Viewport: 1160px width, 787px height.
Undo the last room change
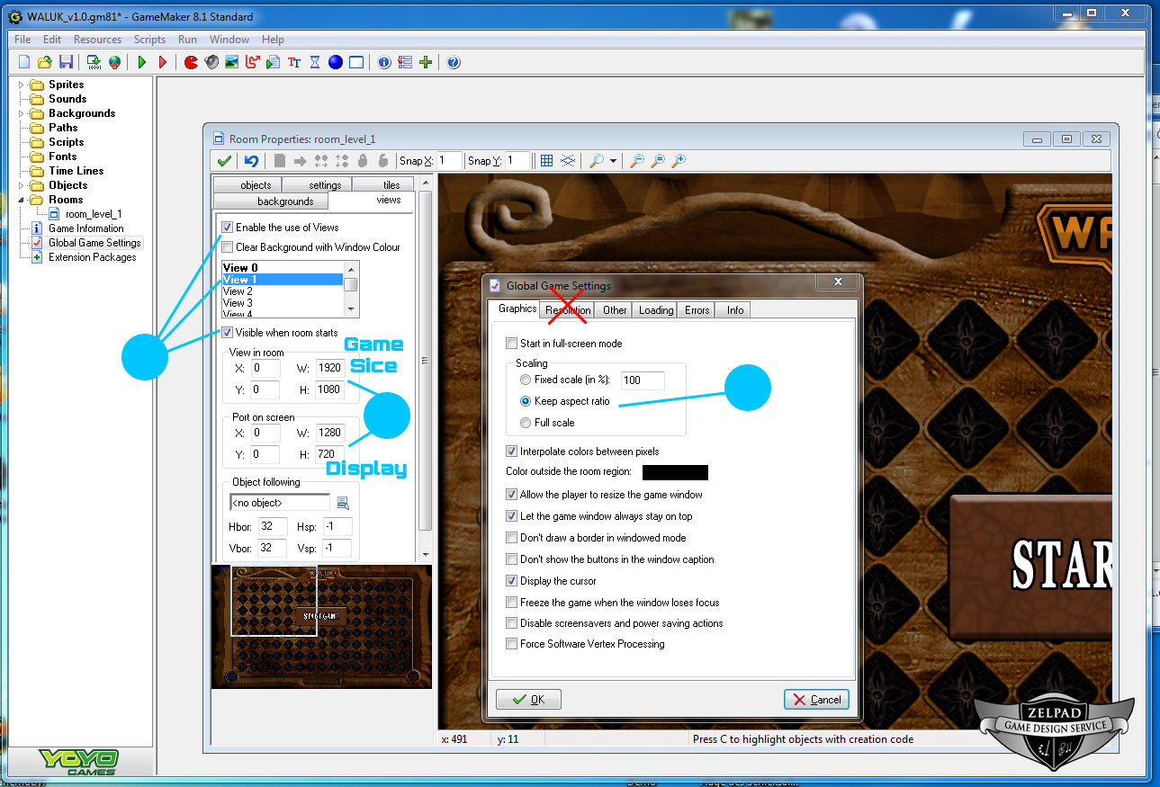pyautogui.click(x=251, y=161)
